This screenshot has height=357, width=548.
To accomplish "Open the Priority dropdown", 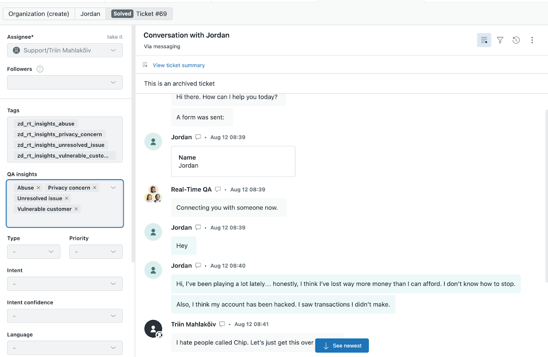I will [x=96, y=252].
